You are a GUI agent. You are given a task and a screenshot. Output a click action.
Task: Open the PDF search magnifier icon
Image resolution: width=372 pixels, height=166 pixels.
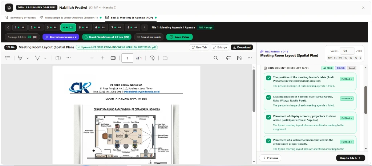click(216, 58)
